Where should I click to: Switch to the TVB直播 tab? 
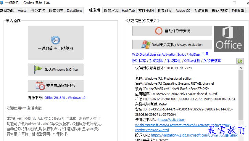[238, 11]
